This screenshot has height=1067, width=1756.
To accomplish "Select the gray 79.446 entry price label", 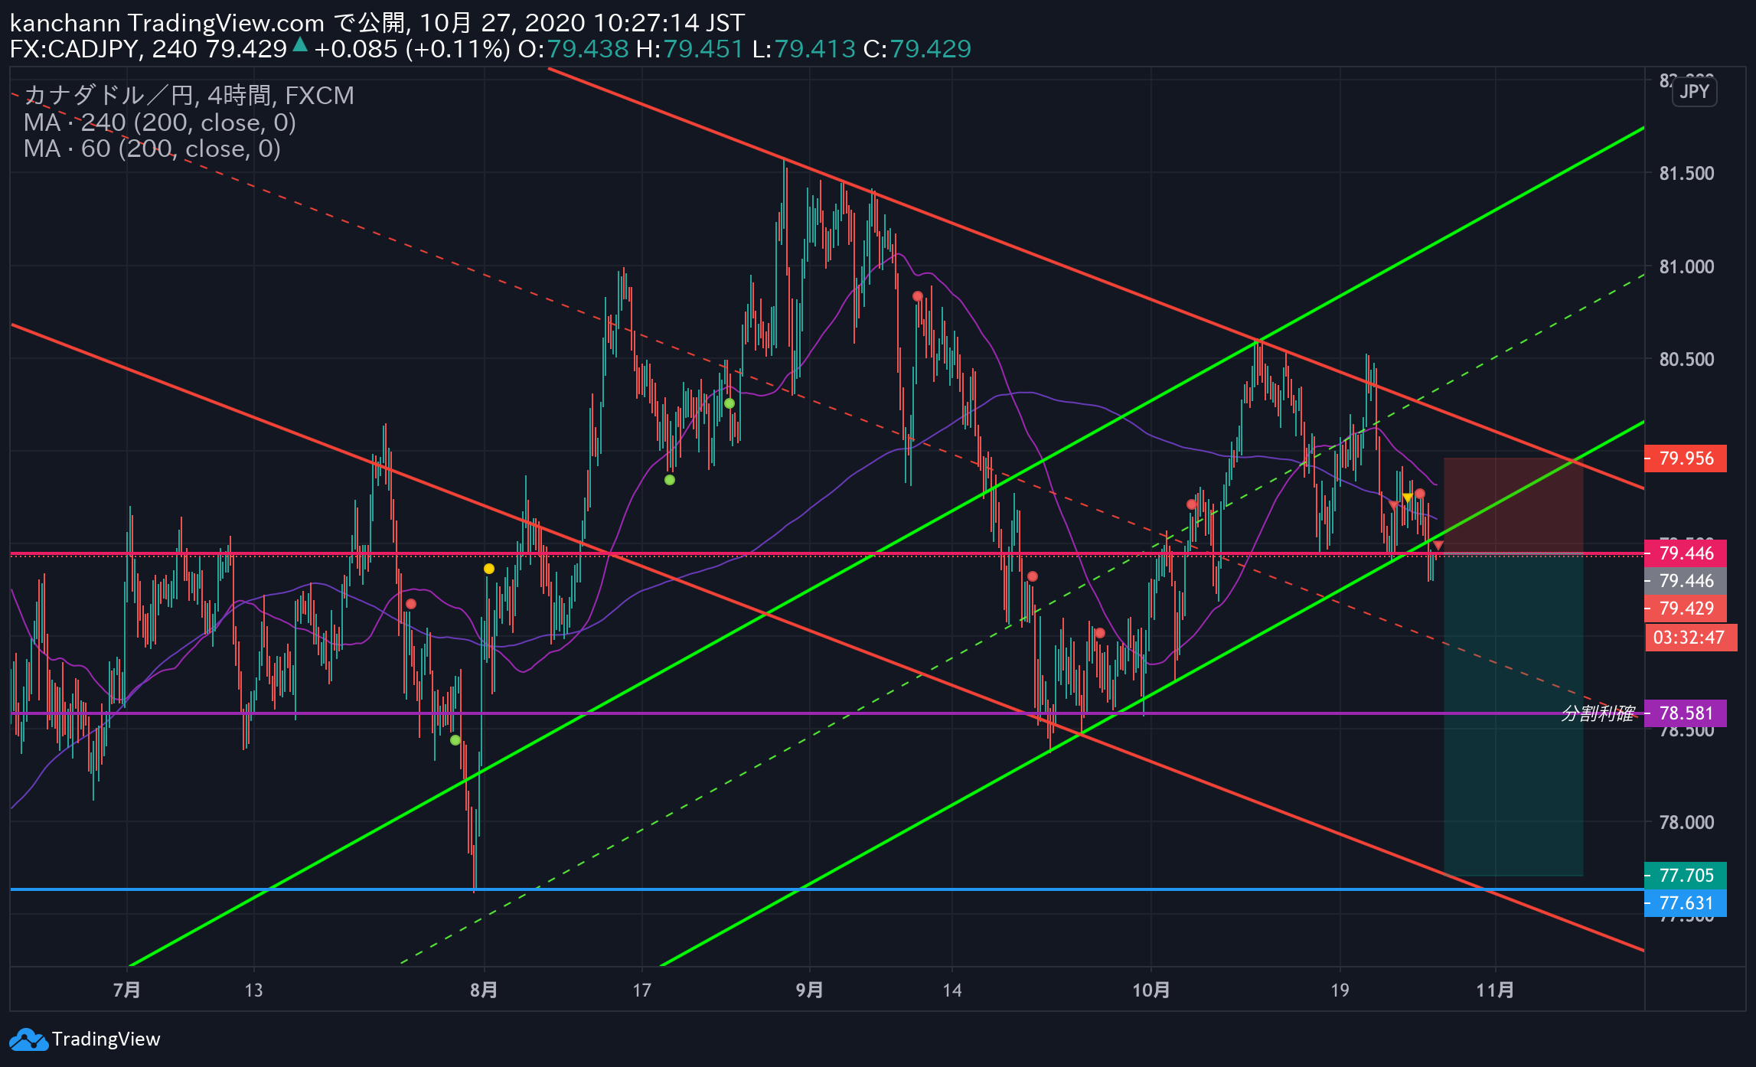I will coord(1686,581).
